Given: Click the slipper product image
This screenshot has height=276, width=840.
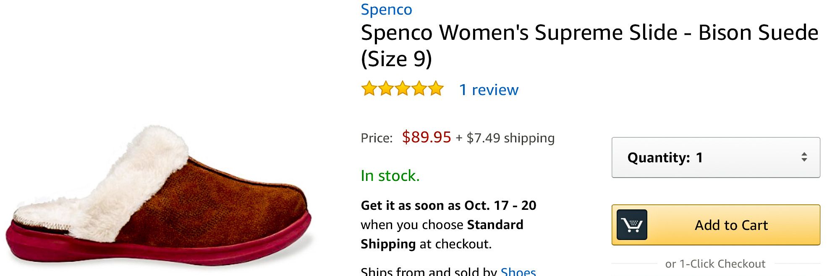Looking at the screenshot, I should click(160, 197).
